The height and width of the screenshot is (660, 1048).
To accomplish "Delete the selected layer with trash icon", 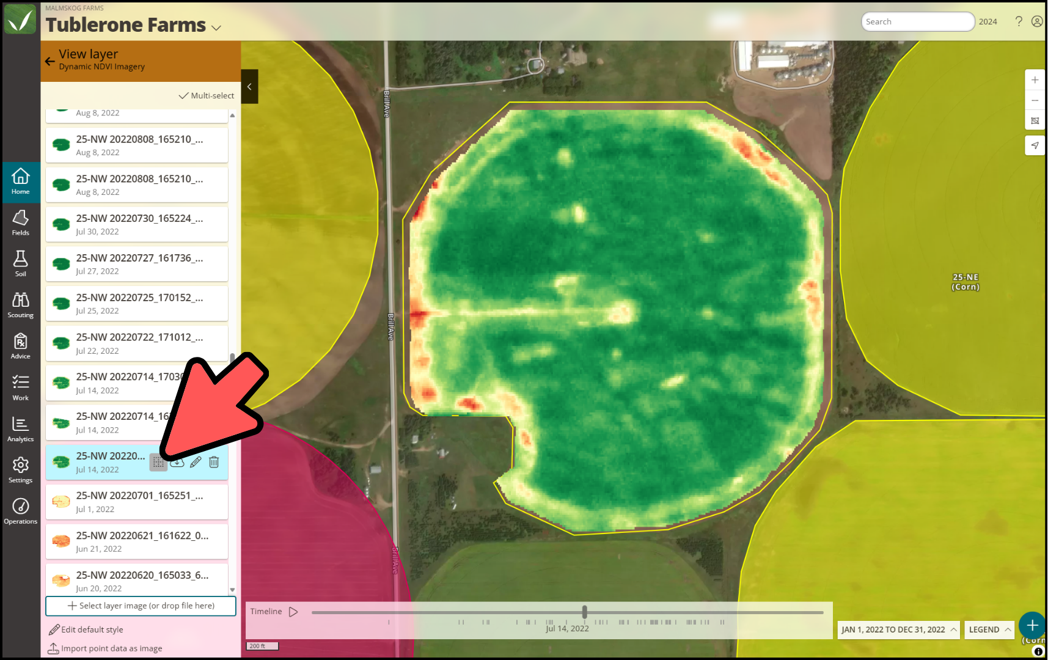I will [214, 463].
